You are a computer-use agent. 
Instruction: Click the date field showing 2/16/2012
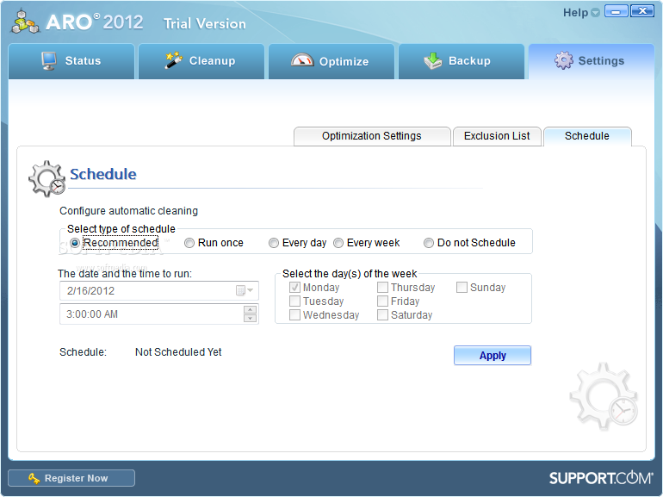(x=159, y=290)
